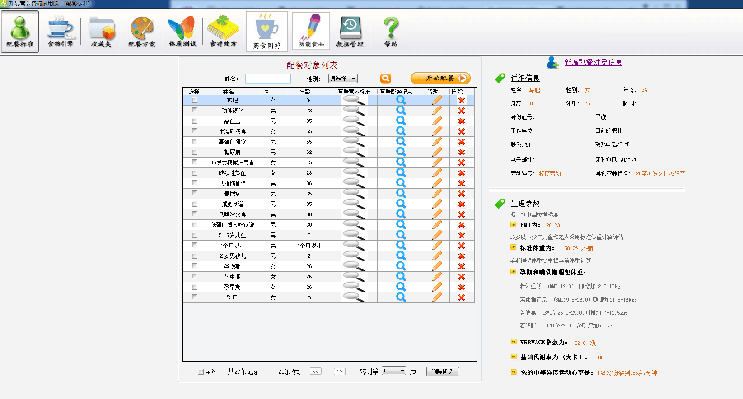Open the 性别 请选择 dropdown
This screenshot has width=743, height=399.
(x=343, y=79)
